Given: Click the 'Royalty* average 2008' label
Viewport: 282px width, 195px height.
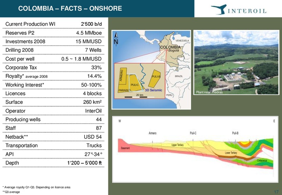Looking at the screenshot, I should tap(26, 76).
